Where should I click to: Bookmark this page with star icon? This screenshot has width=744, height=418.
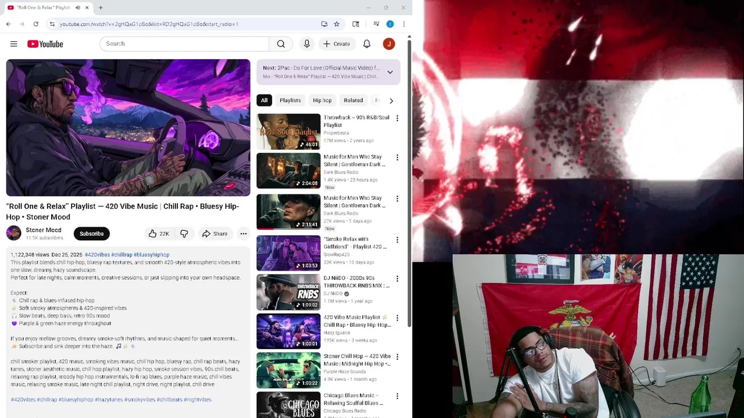[x=337, y=24]
